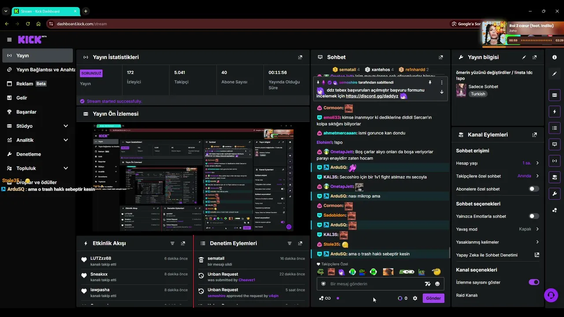The height and width of the screenshot is (317, 564).
Task: Click the ArduSQ chat username in "nası mikrop ama"
Action: (339, 196)
